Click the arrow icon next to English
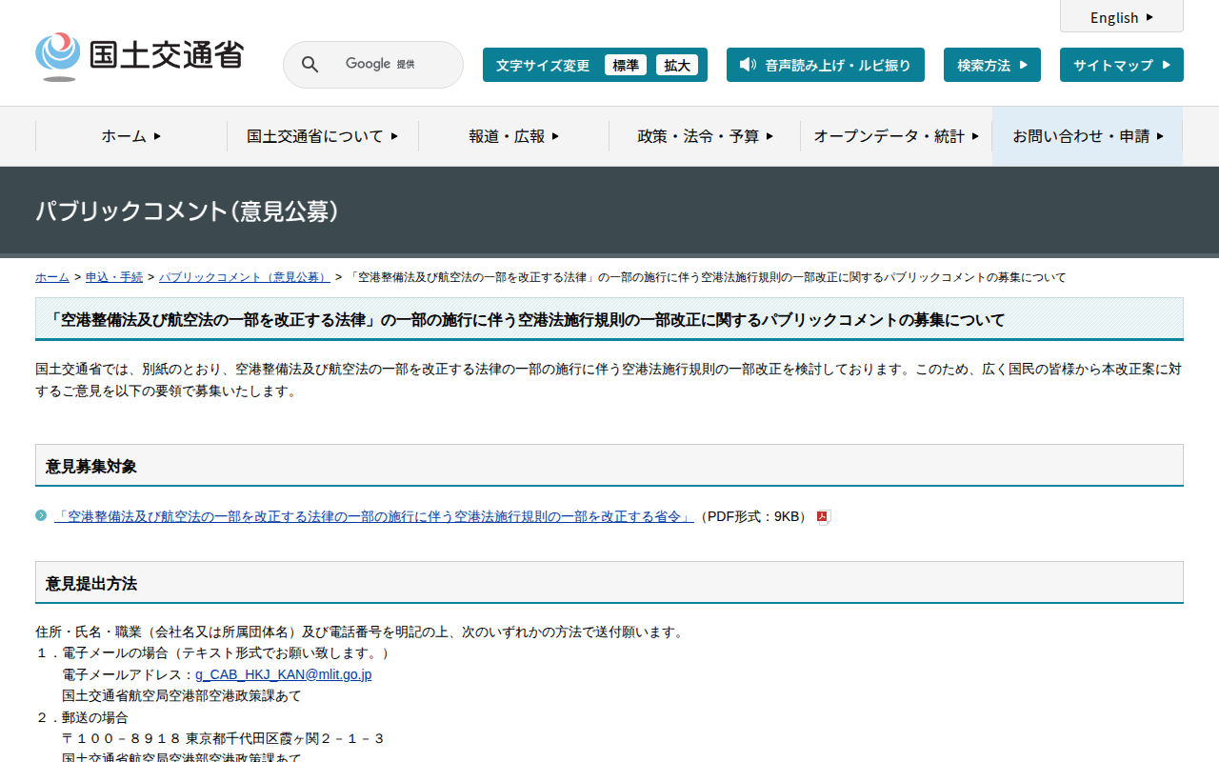 pos(1150,17)
